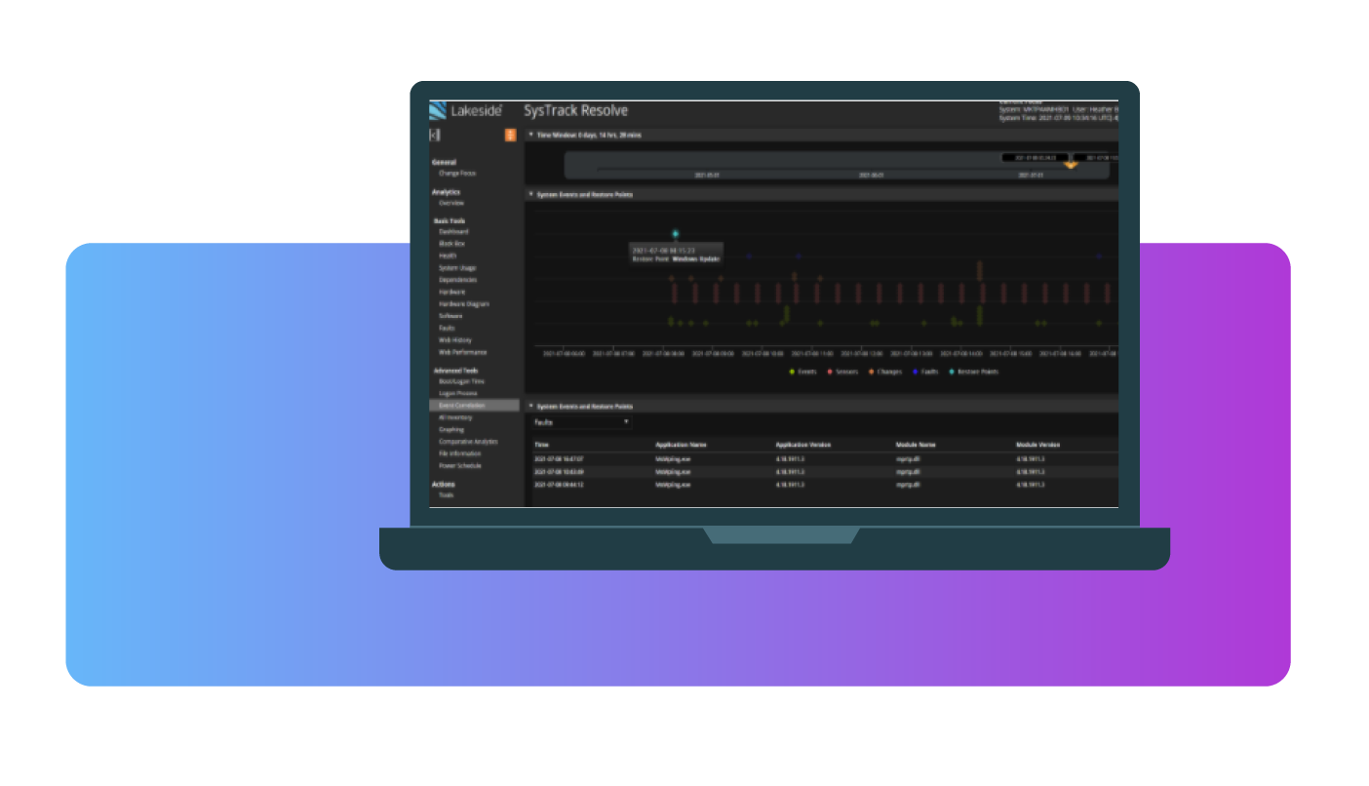The height and width of the screenshot is (786, 1369).
Task: Toggle Changes series in chart legend
Action: point(885,372)
